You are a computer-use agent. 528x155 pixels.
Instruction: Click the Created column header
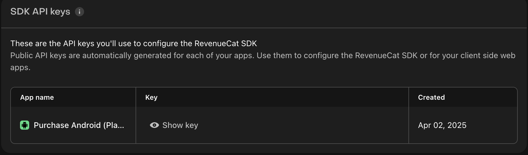coord(431,97)
